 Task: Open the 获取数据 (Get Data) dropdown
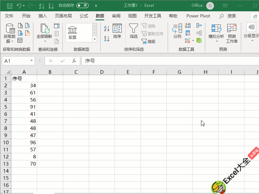[x=10, y=33]
